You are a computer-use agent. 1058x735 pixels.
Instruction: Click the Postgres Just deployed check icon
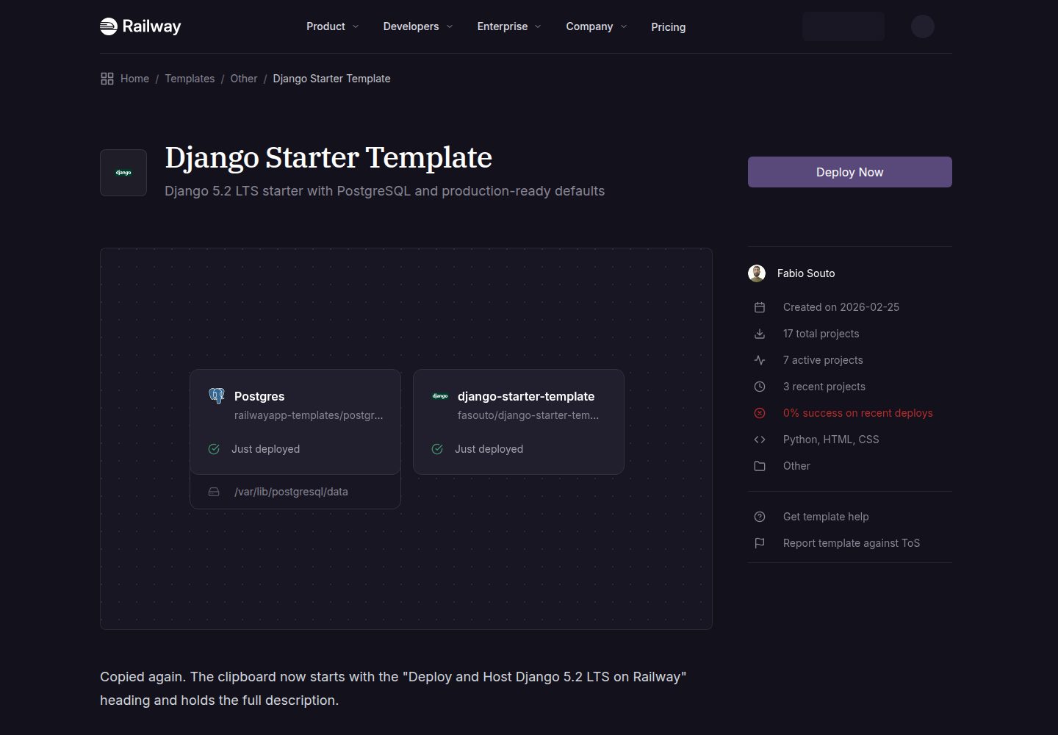[214, 449]
